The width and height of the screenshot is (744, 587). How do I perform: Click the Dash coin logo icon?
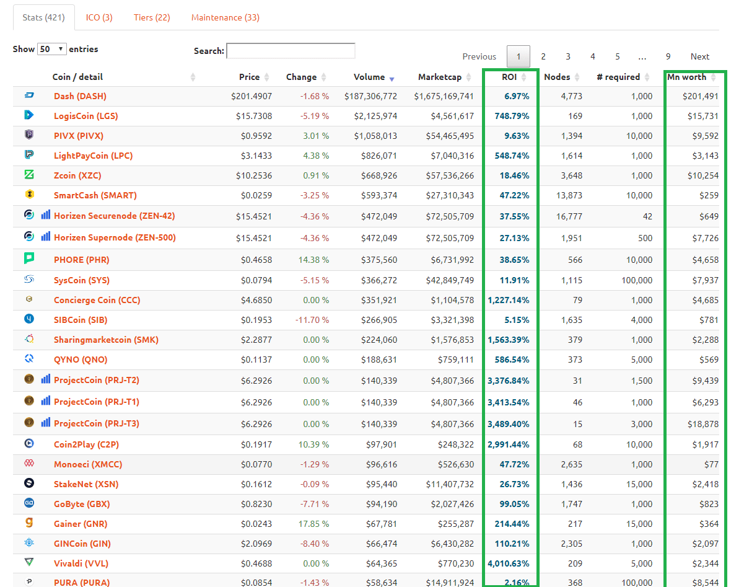[x=28, y=95]
